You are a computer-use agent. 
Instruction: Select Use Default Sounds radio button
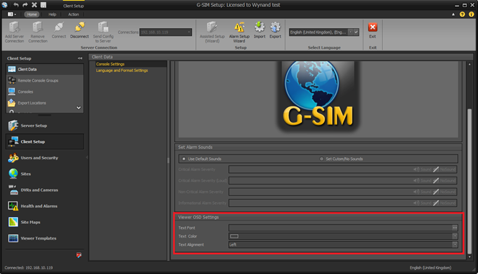[x=184, y=159]
